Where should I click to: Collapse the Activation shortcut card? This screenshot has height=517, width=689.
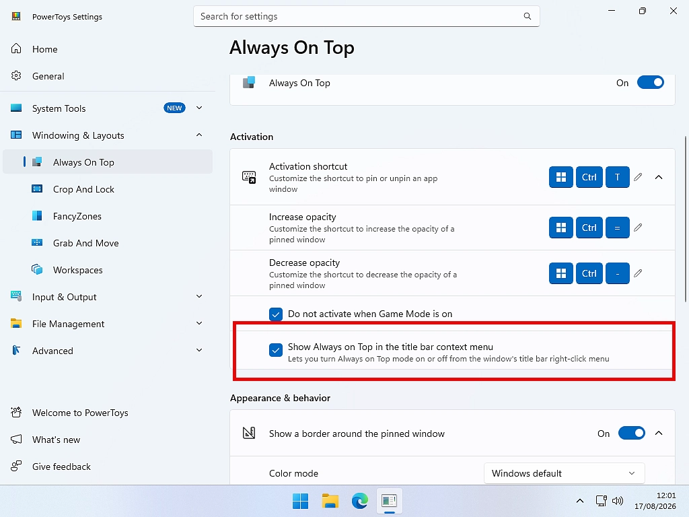[659, 177]
